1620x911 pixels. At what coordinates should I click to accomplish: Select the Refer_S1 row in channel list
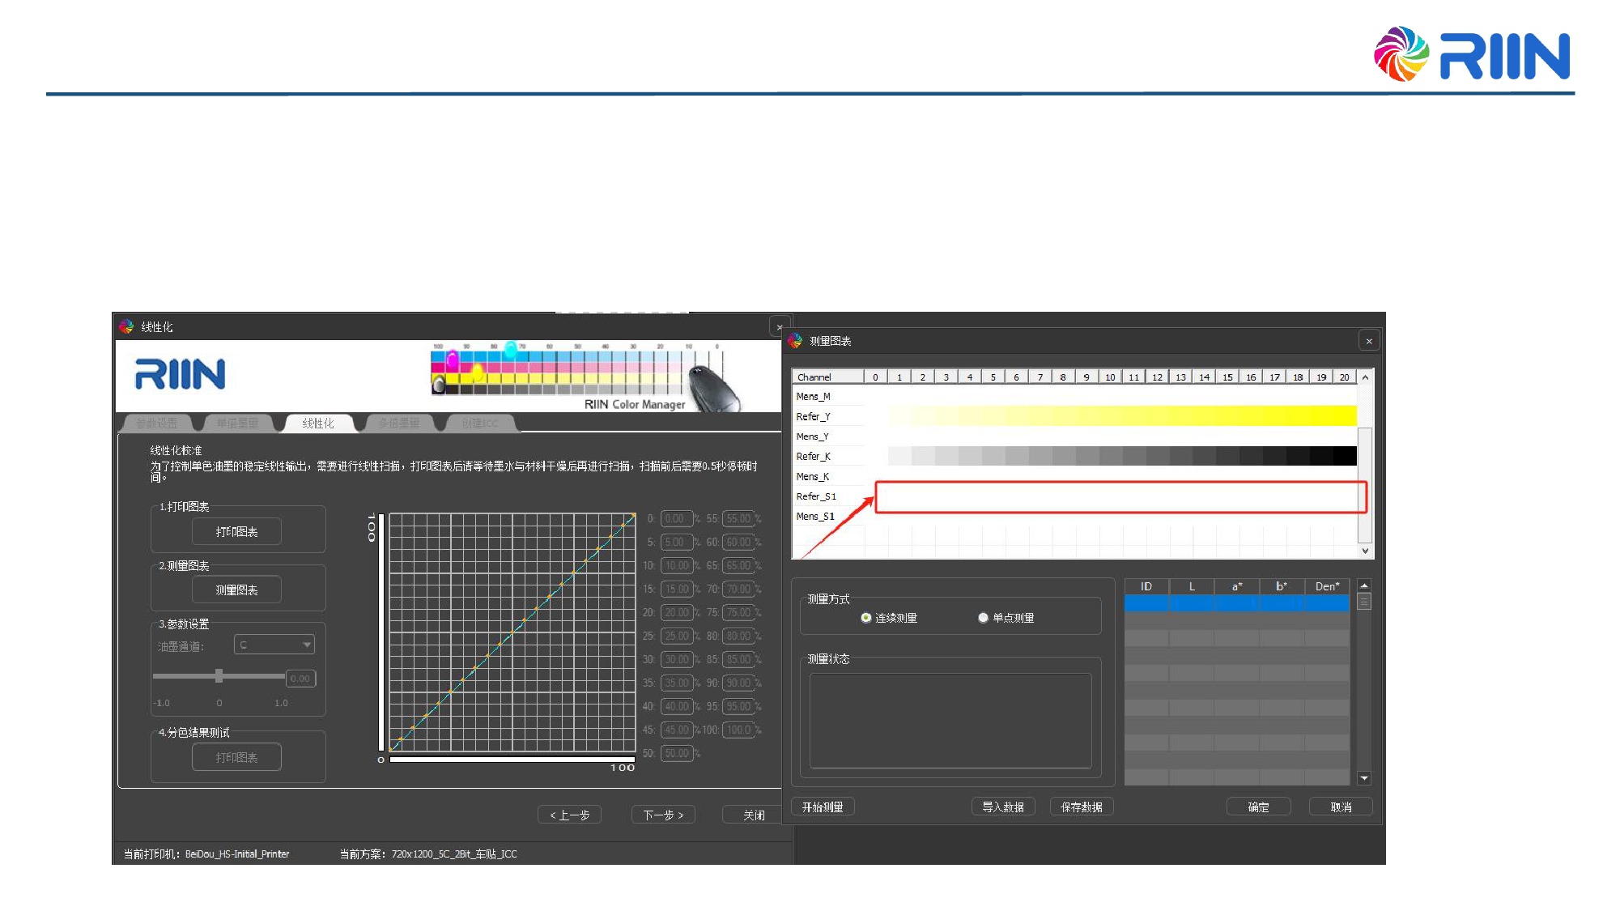[x=816, y=496]
